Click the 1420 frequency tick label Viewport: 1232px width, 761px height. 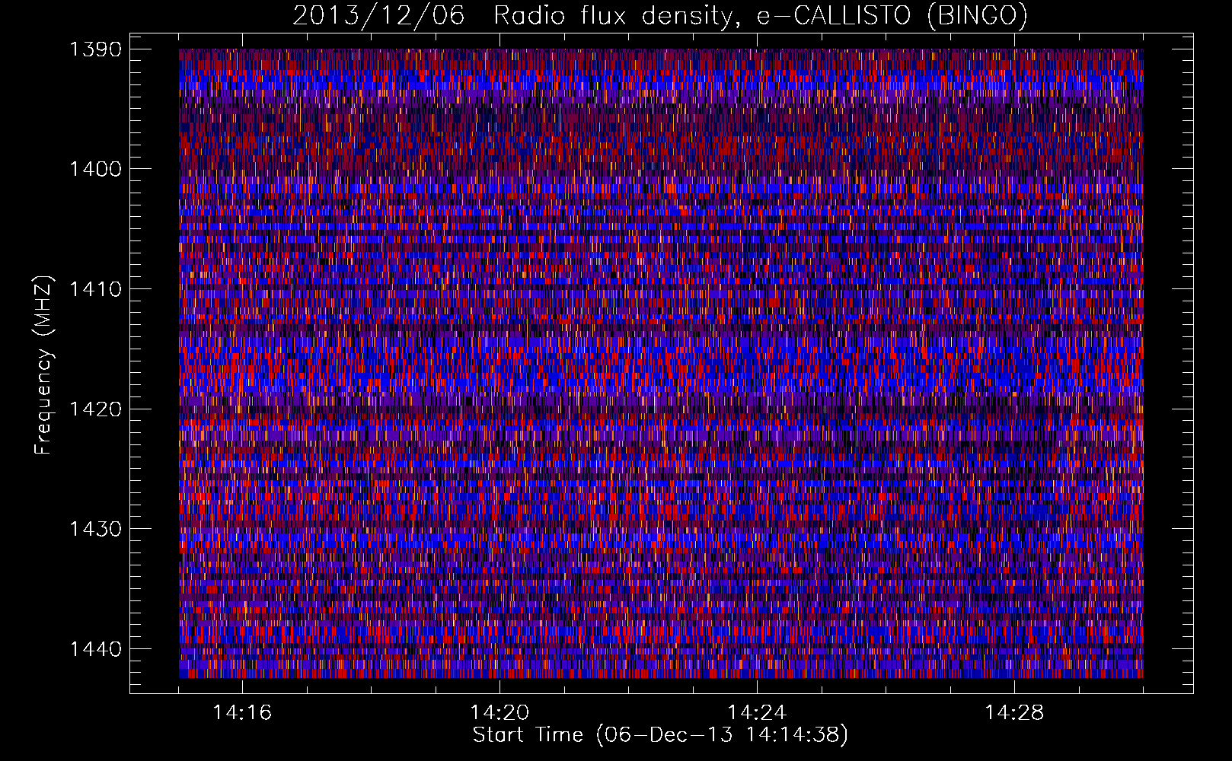(95, 409)
